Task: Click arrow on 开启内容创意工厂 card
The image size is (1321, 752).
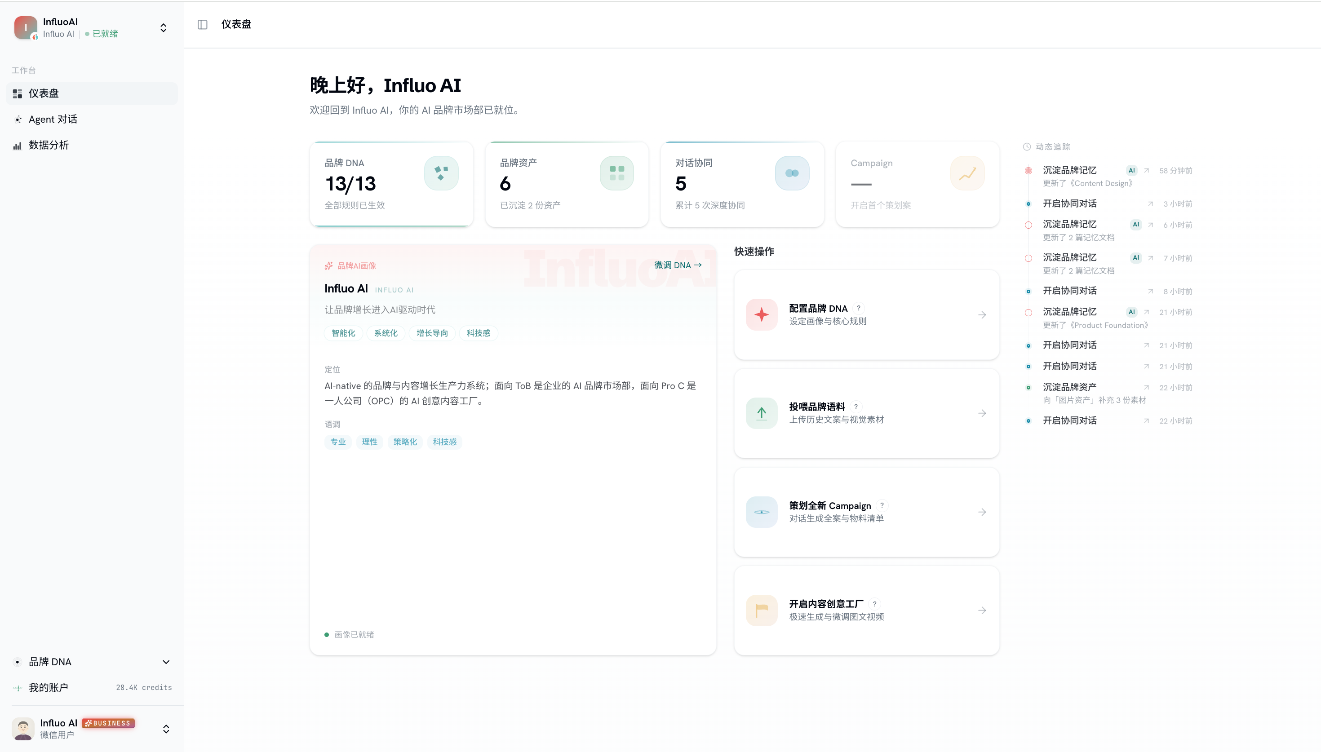Action: tap(982, 610)
